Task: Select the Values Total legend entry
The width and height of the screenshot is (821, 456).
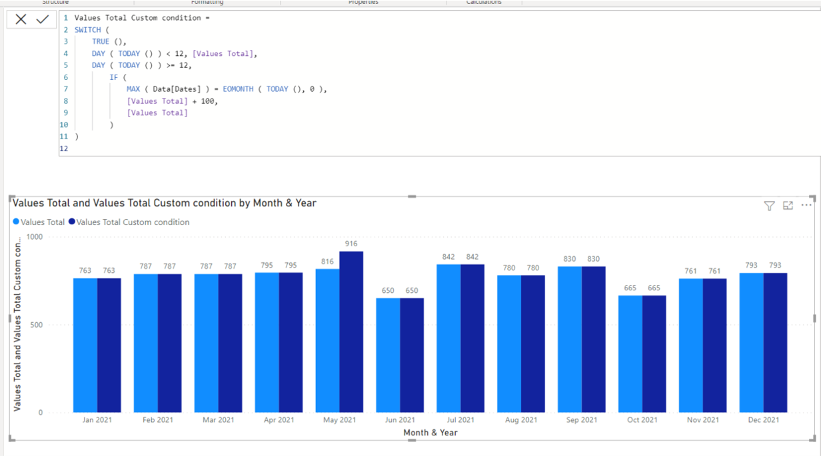Action: 39,222
